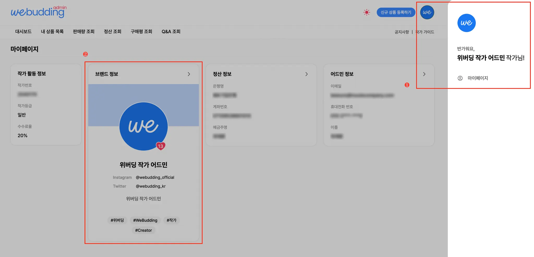Open 마이페이지 link in the side panel
Image resolution: width=534 pixels, height=257 pixels.
pyautogui.click(x=478, y=78)
